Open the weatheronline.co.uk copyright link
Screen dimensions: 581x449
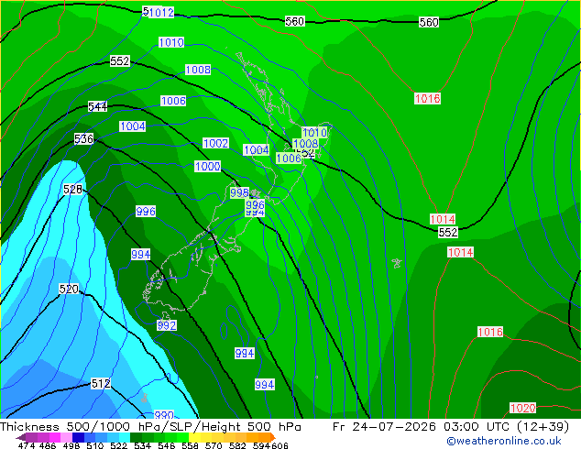click(504, 441)
